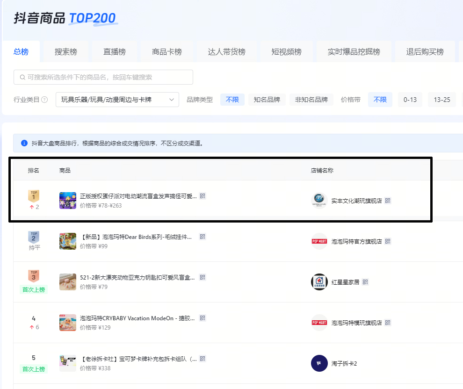Go to the 达人带货榜 tab
The width and height of the screenshot is (463, 389).
tap(226, 51)
